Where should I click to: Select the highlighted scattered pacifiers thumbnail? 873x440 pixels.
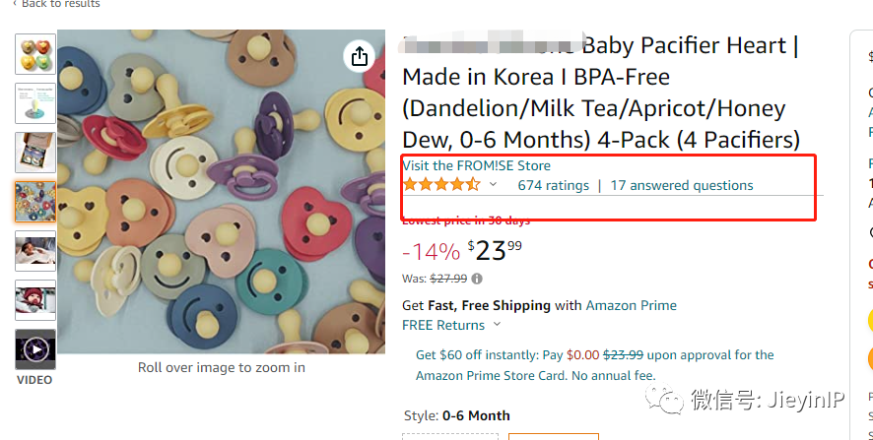click(35, 202)
